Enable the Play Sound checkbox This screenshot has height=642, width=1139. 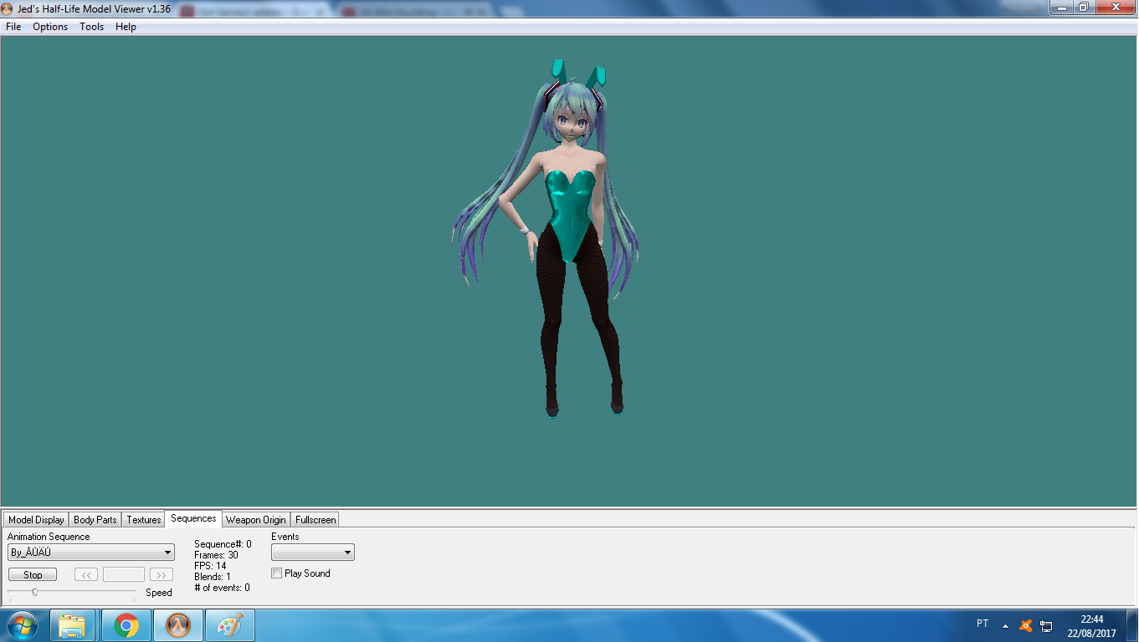point(277,573)
